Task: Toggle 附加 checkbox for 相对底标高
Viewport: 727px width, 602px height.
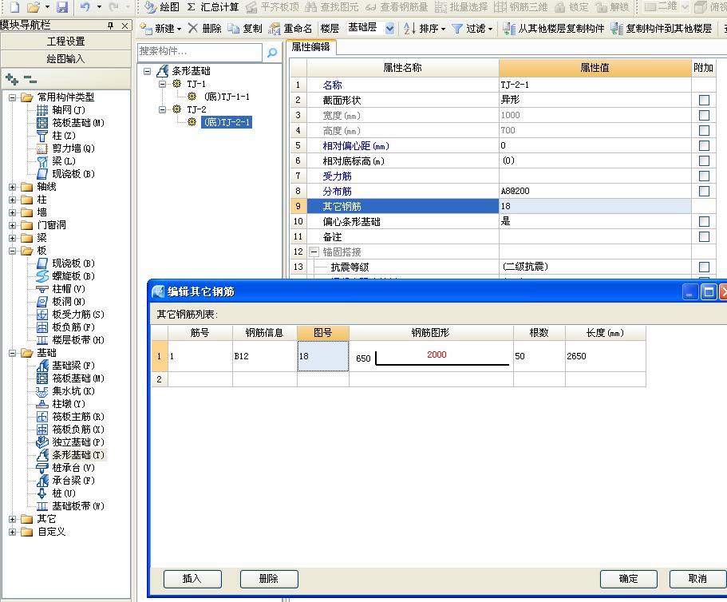Action: 704,160
